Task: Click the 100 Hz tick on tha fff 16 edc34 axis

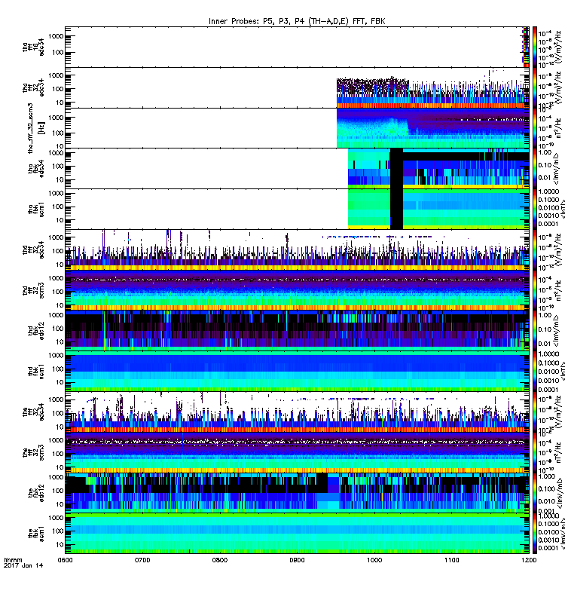Action: tap(58, 52)
